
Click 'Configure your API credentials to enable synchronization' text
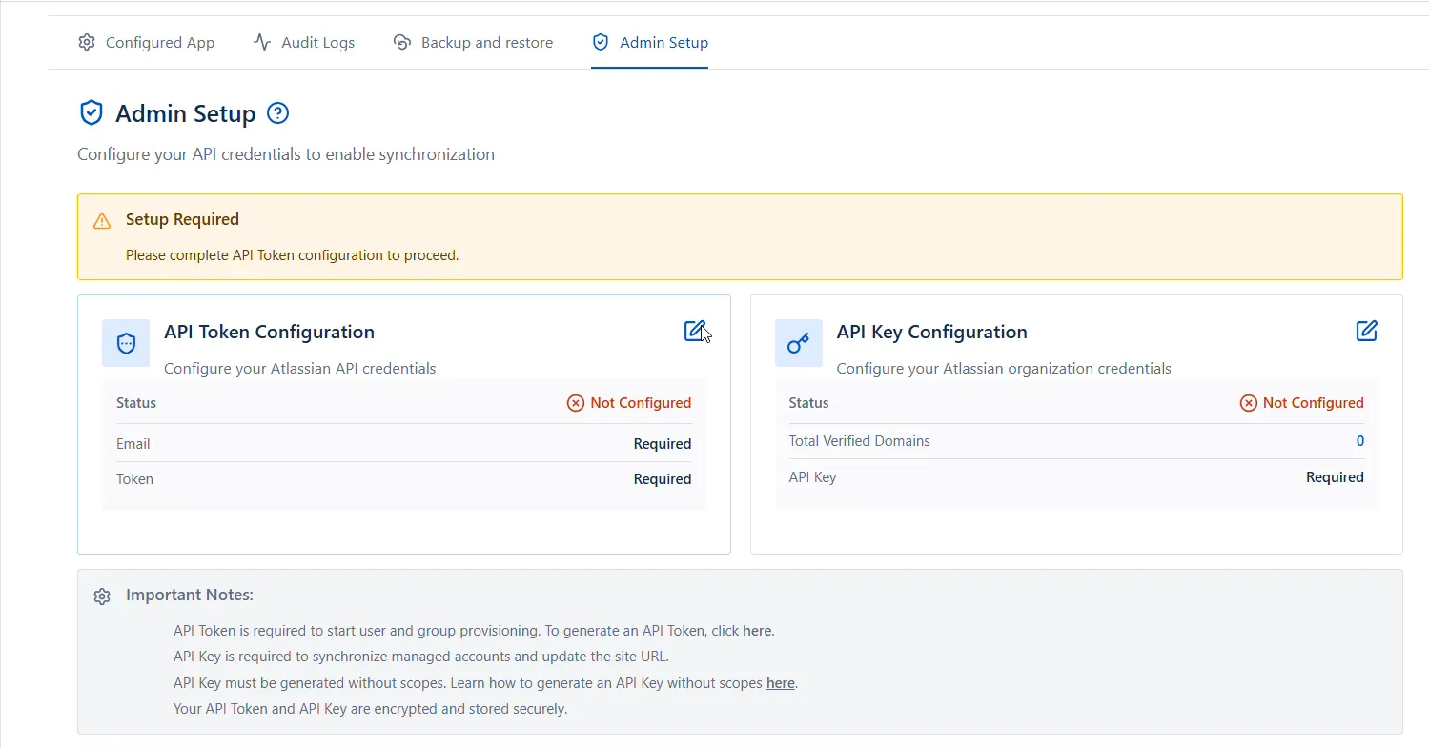(x=286, y=154)
